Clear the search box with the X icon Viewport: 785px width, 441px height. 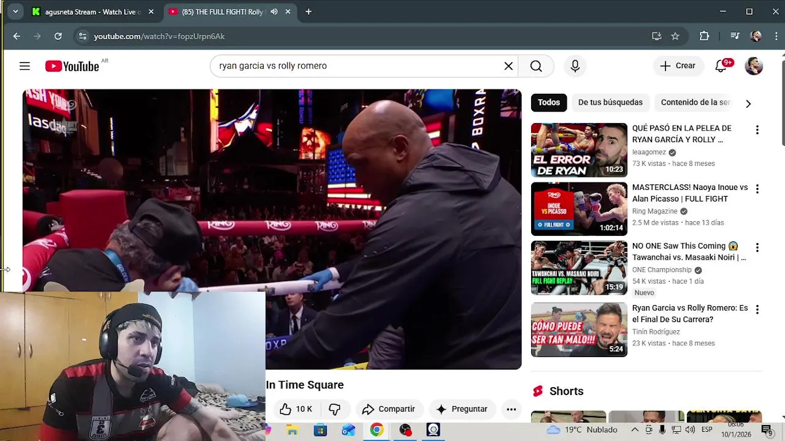pyautogui.click(x=508, y=66)
